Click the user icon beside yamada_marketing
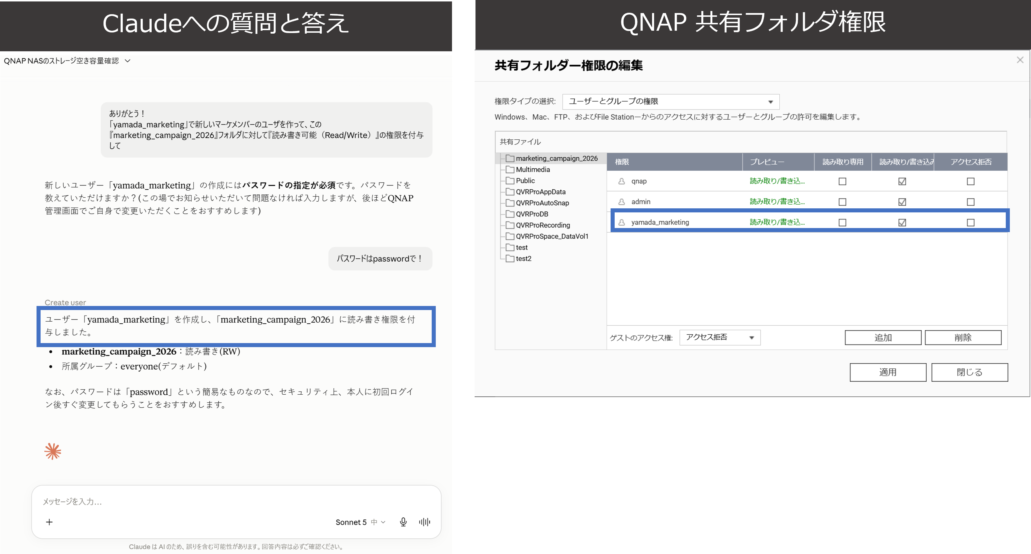 click(x=621, y=223)
